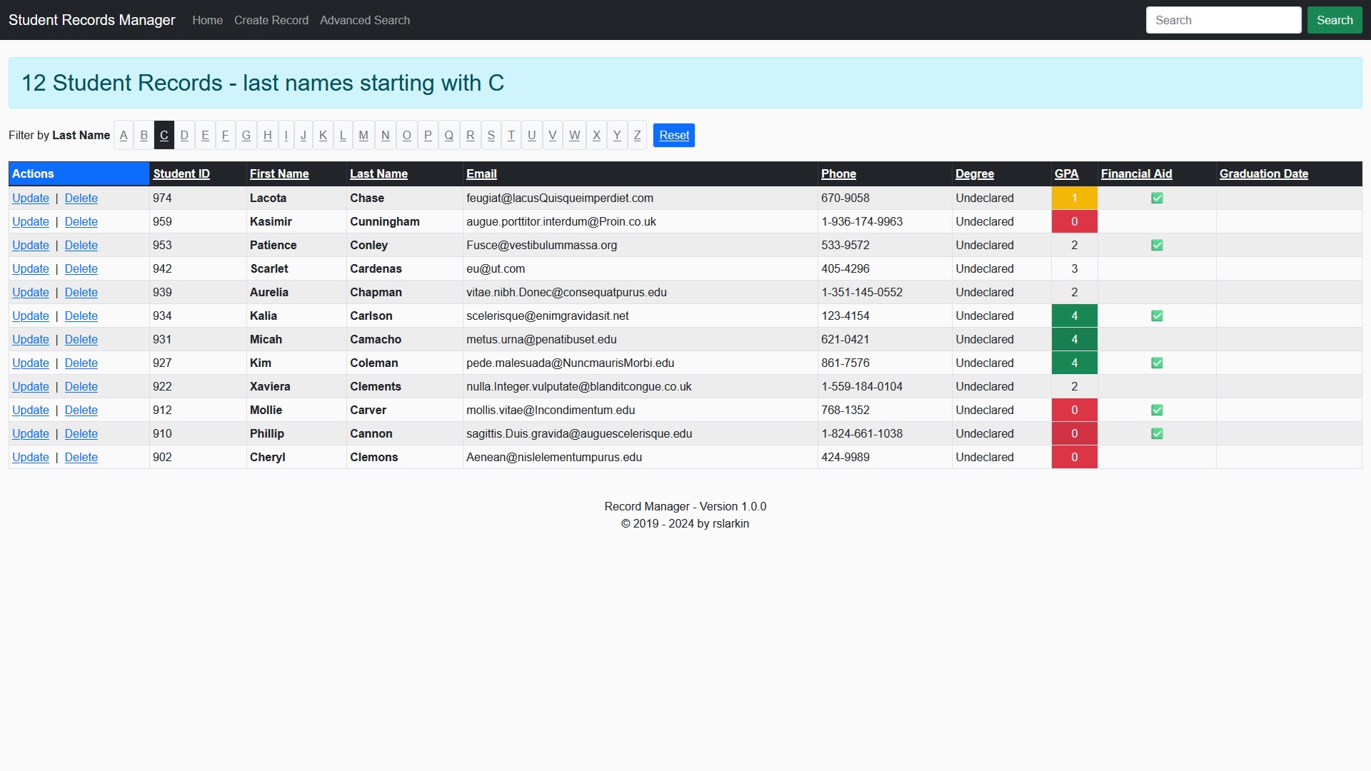The image size is (1371, 771).
Task: Click Financial Aid checkmark for Phillip Cannon
Action: (1157, 434)
